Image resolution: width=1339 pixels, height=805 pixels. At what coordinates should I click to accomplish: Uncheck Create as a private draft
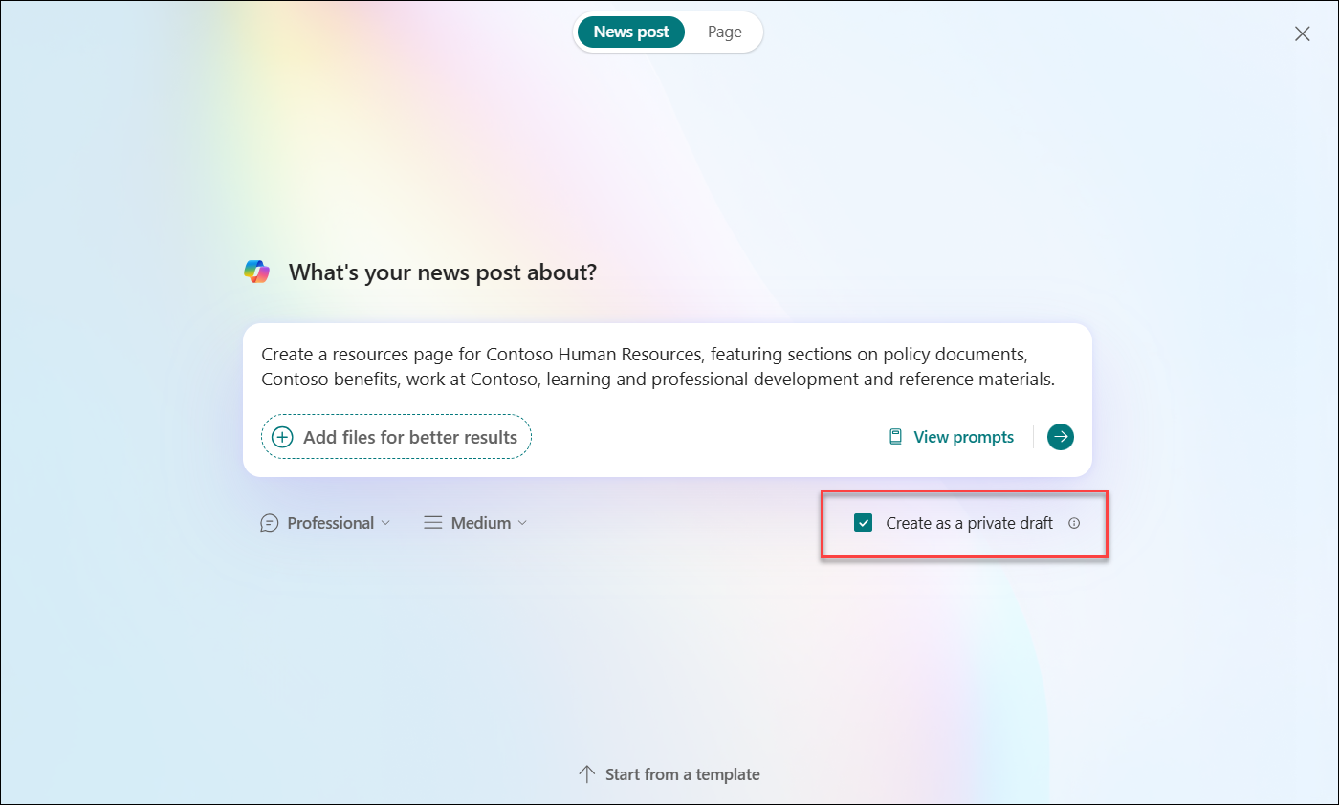pyautogui.click(x=864, y=523)
